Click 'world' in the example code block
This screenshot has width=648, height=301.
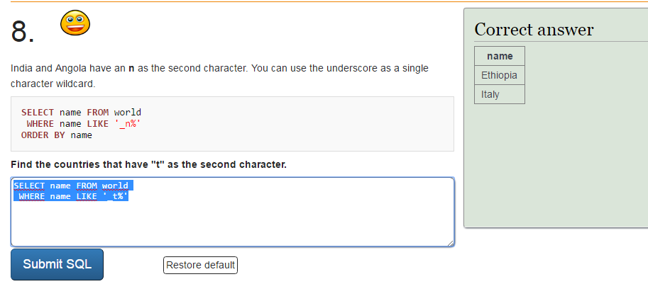(x=128, y=112)
